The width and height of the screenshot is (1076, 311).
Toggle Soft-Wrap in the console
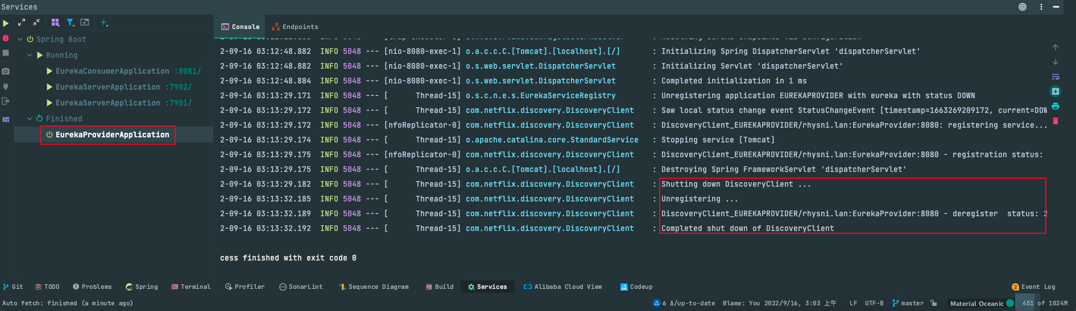pyautogui.click(x=1056, y=77)
